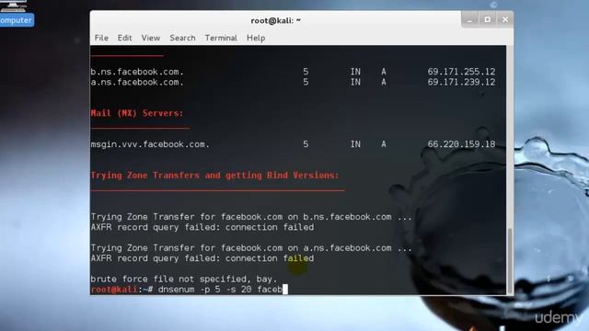589x331 pixels.
Task: Click the root@kali command prompt
Action: coord(121,290)
